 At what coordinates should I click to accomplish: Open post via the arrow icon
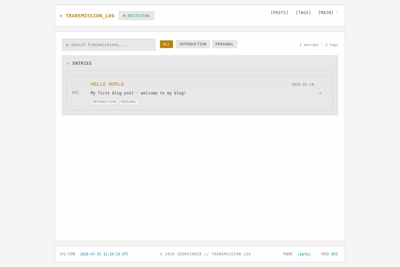click(x=320, y=93)
